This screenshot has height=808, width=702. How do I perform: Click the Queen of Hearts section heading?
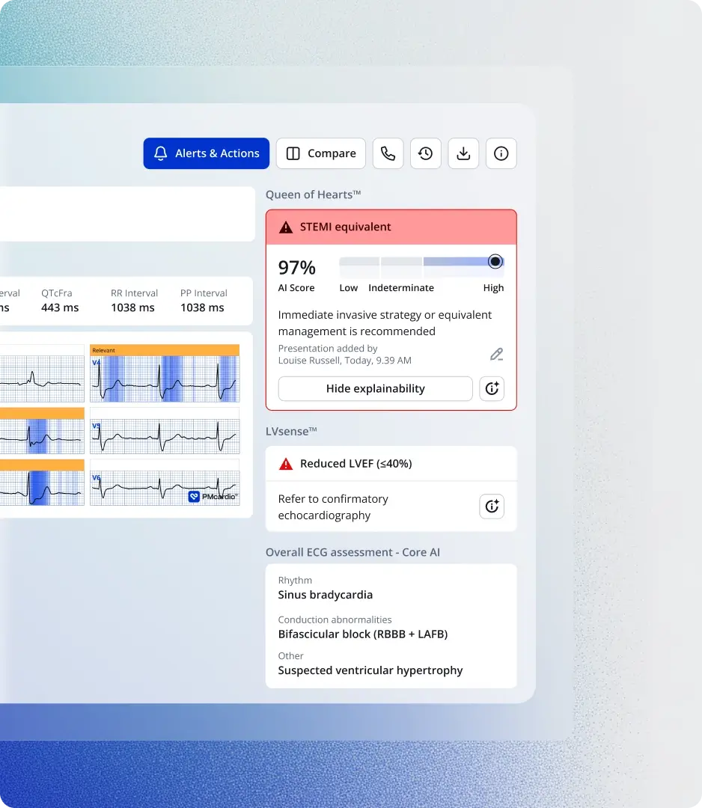[x=314, y=195]
